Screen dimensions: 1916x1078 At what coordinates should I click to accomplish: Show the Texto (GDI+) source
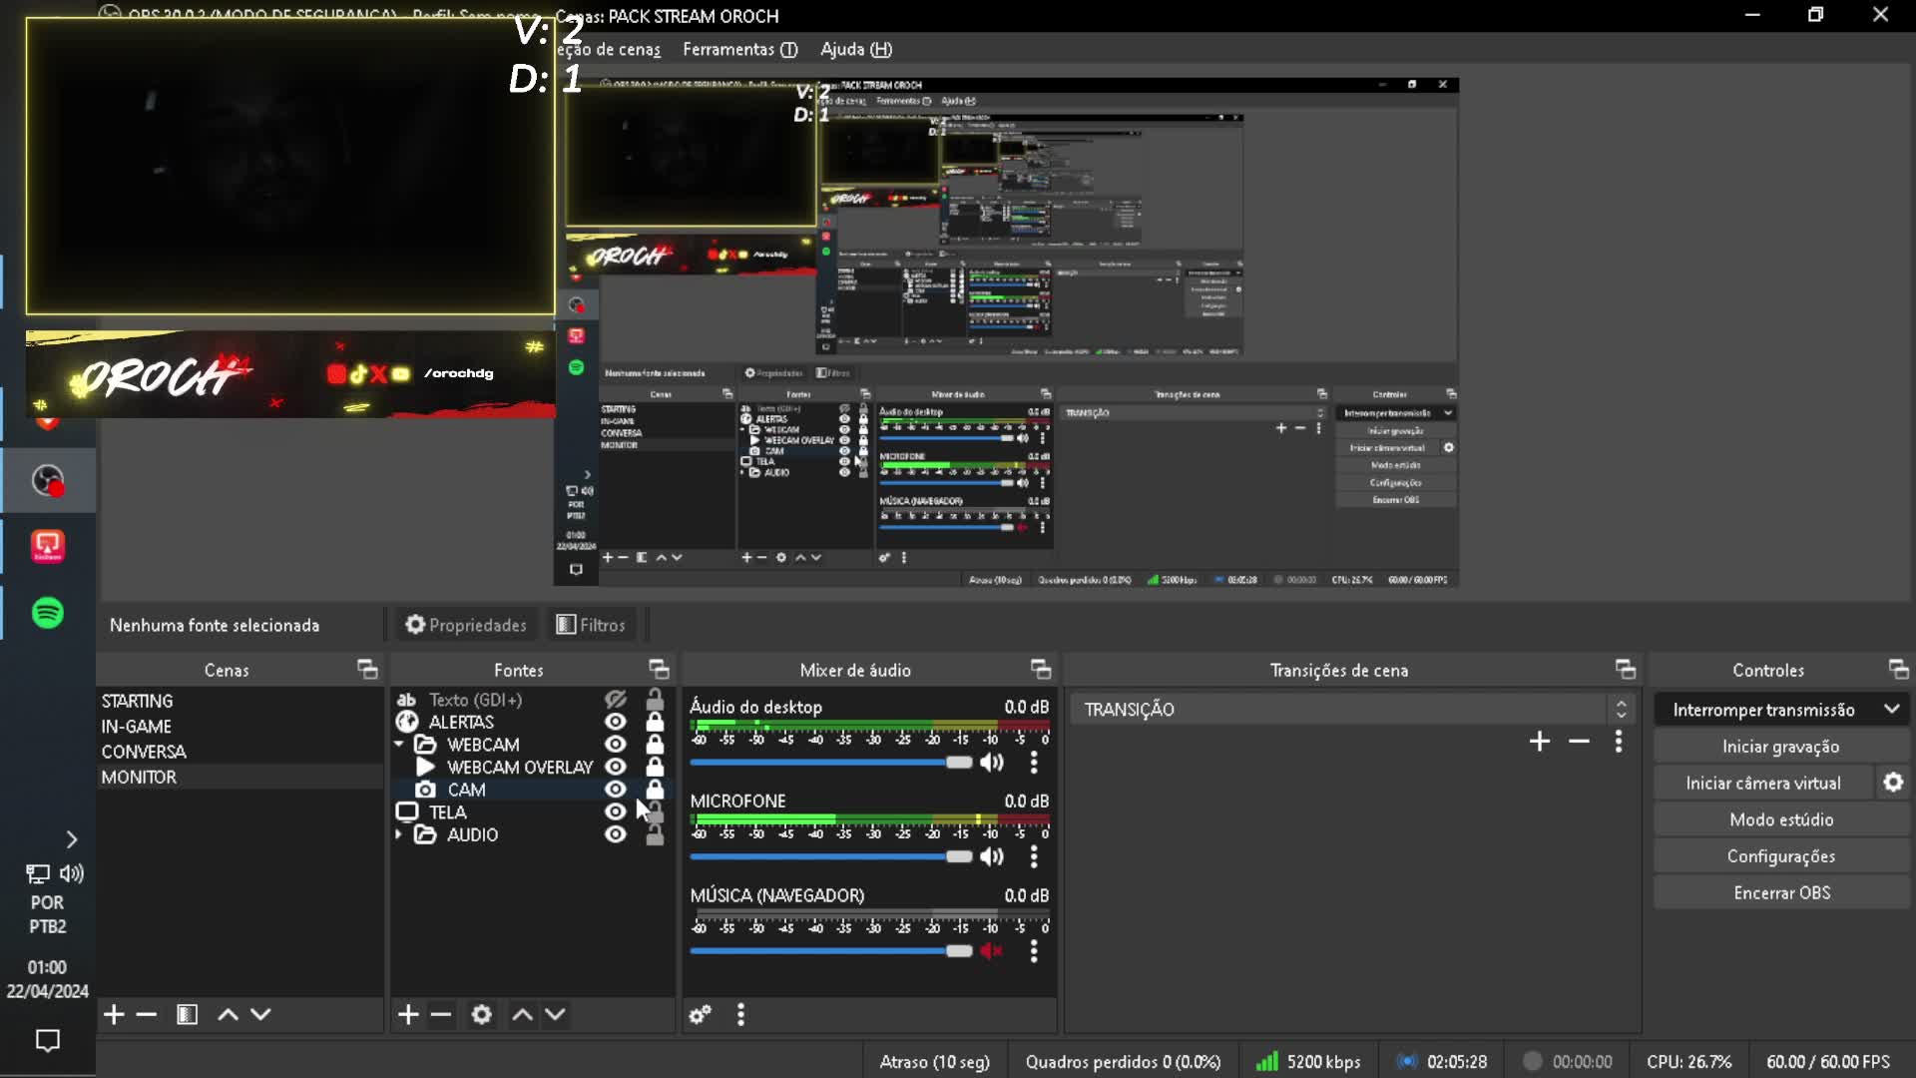tap(616, 700)
